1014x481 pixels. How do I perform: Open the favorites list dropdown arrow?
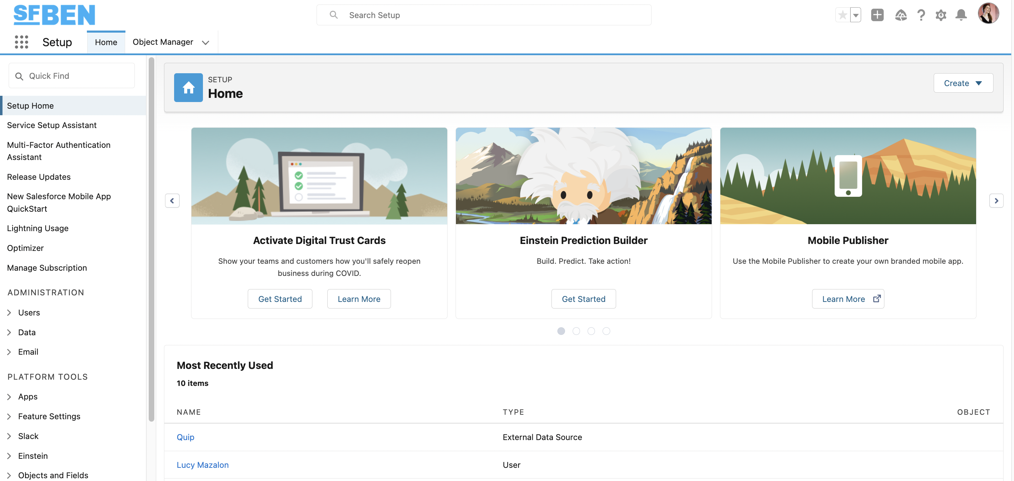pyautogui.click(x=856, y=15)
